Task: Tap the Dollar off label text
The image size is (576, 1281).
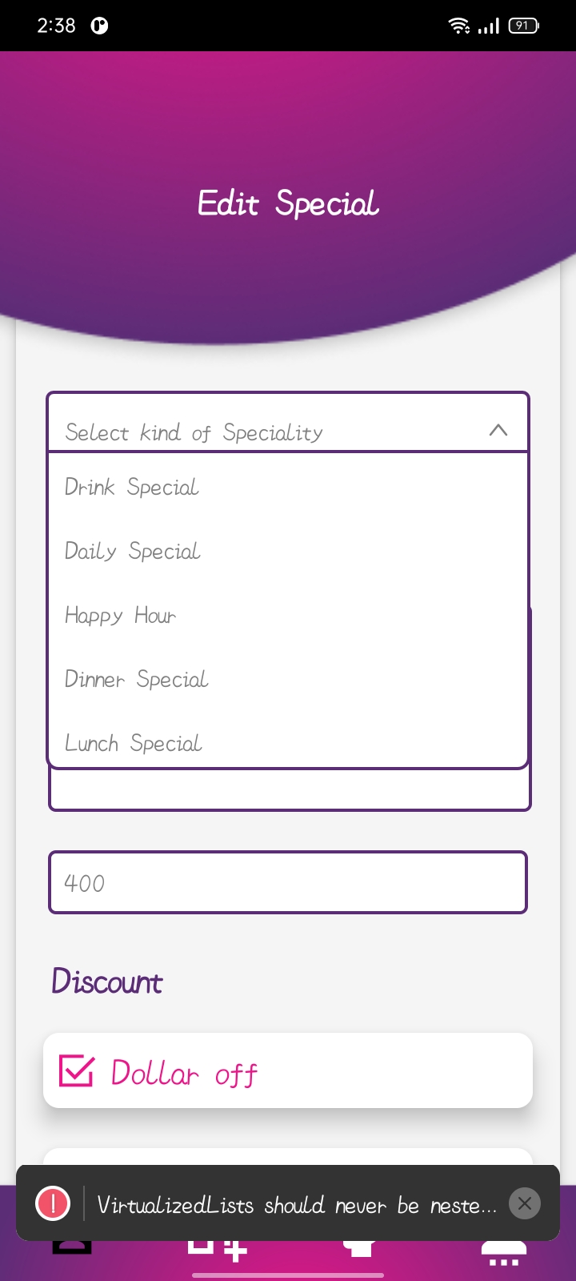Action: pyautogui.click(x=184, y=1073)
